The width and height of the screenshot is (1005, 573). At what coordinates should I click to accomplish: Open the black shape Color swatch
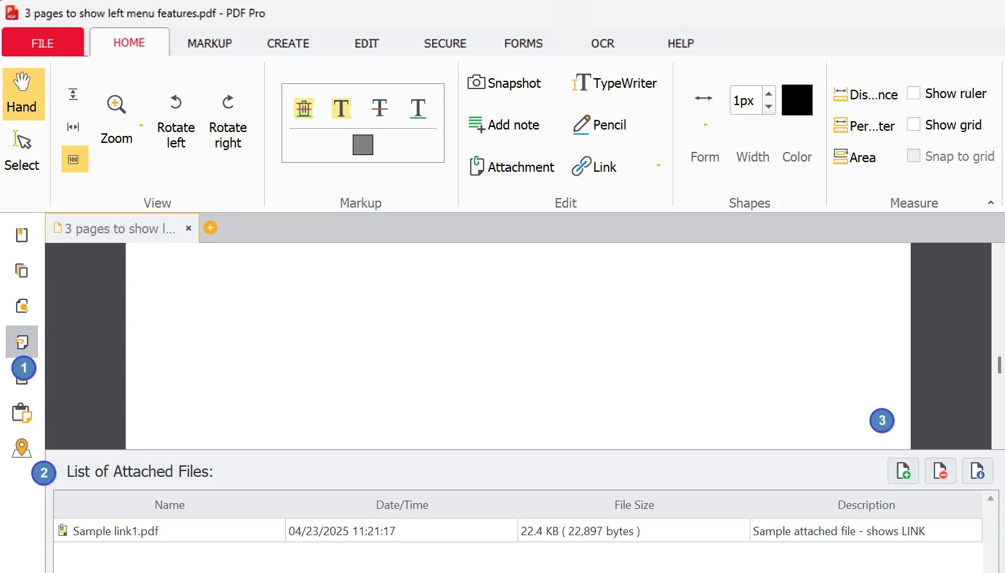(x=797, y=100)
